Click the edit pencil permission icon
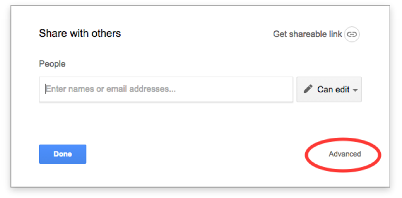This screenshot has height=198, width=402. click(x=308, y=89)
